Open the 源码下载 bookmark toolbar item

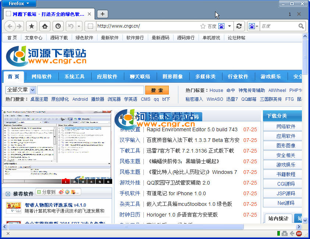click(x=59, y=38)
